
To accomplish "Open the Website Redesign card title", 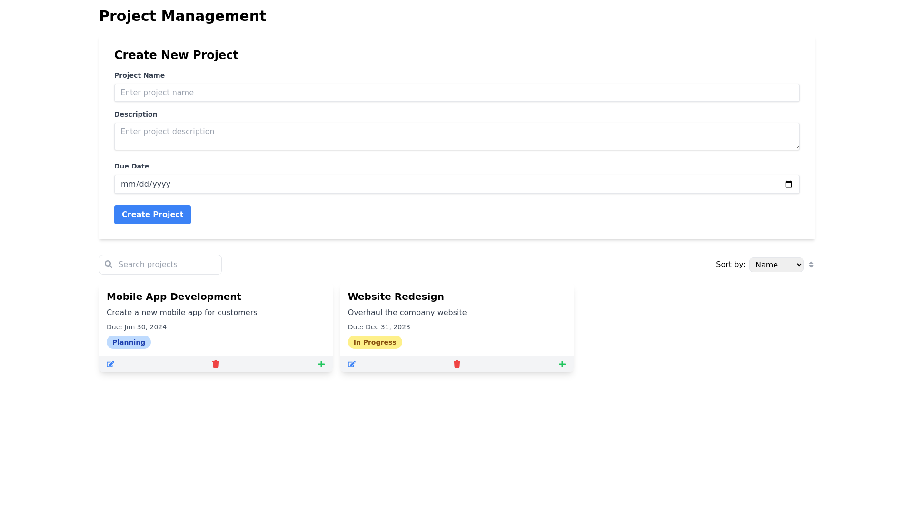I will click(x=396, y=297).
